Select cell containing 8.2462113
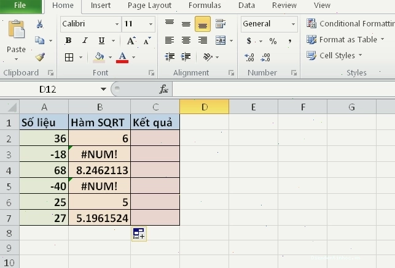This screenshot has height=268, width=395. click(x=100, y=170)
